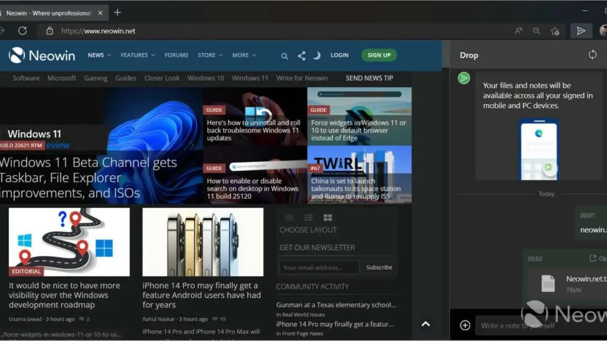The width and height of the screenshot is (607, 341).
Task: Select the Read aloud icon in browser toolbar
Action: click(x=518, y=30)
